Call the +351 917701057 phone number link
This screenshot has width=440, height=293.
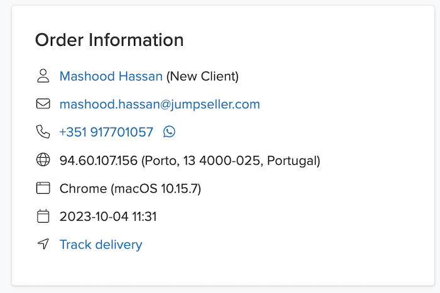click(106, 132)
